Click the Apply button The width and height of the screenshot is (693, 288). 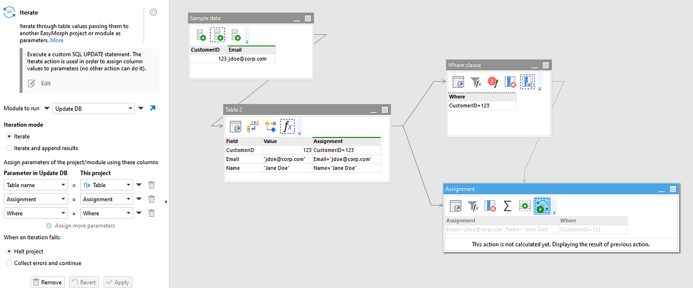[x=118, y=282]
